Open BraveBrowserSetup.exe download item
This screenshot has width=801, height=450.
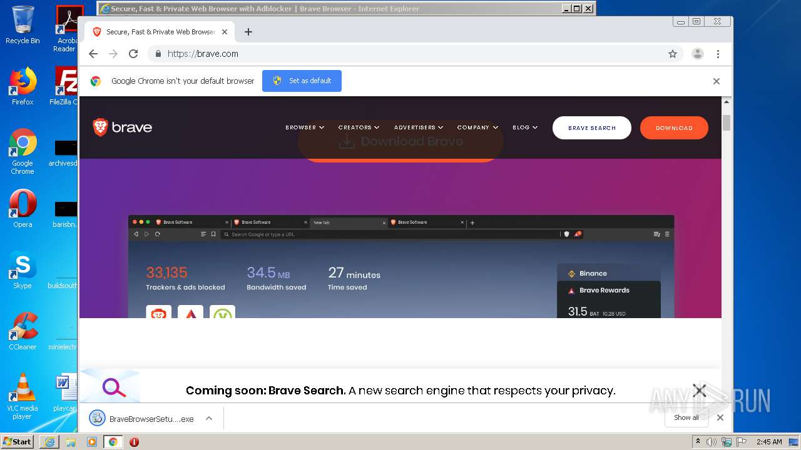point(143,419)
